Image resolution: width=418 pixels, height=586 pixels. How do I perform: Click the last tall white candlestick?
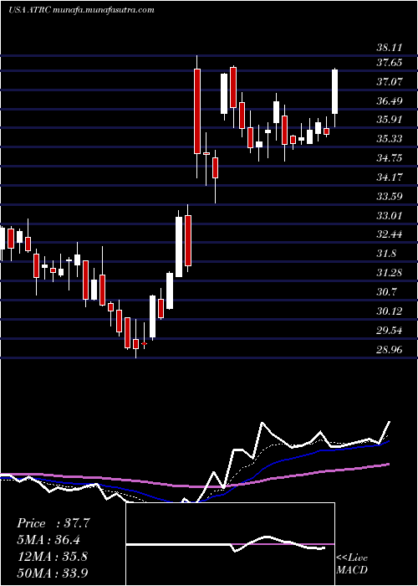pyautogui.click(x=334, y=91)
